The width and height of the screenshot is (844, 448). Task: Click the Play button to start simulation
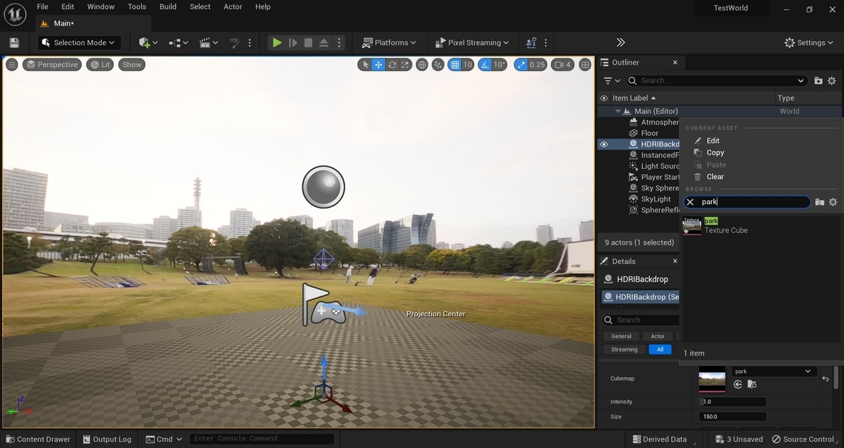click(277, 43)
